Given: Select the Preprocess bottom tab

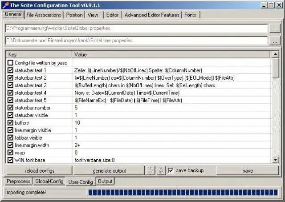Looking at the screenshot, I should click(18, 181).
